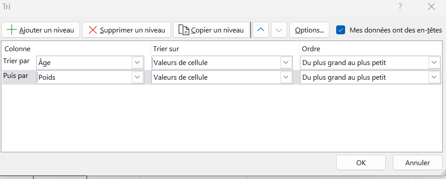Open Trier sur dropdown in first row
This screenshot has height=179, width=446.
coord(286,63)
